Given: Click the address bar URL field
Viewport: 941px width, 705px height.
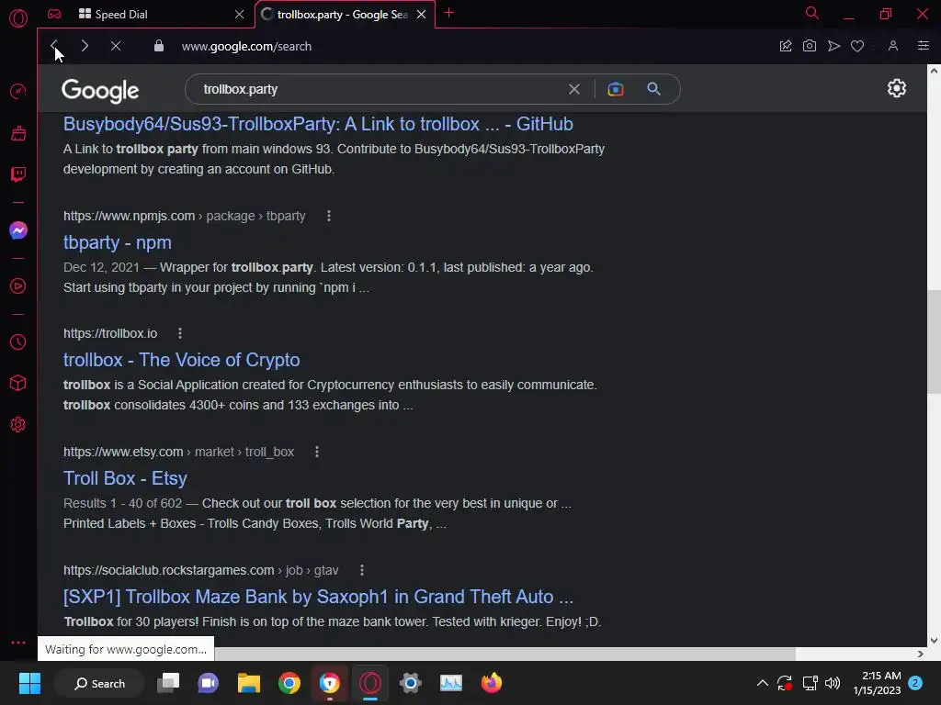Looking at the screenshot, I should [246, 46].
